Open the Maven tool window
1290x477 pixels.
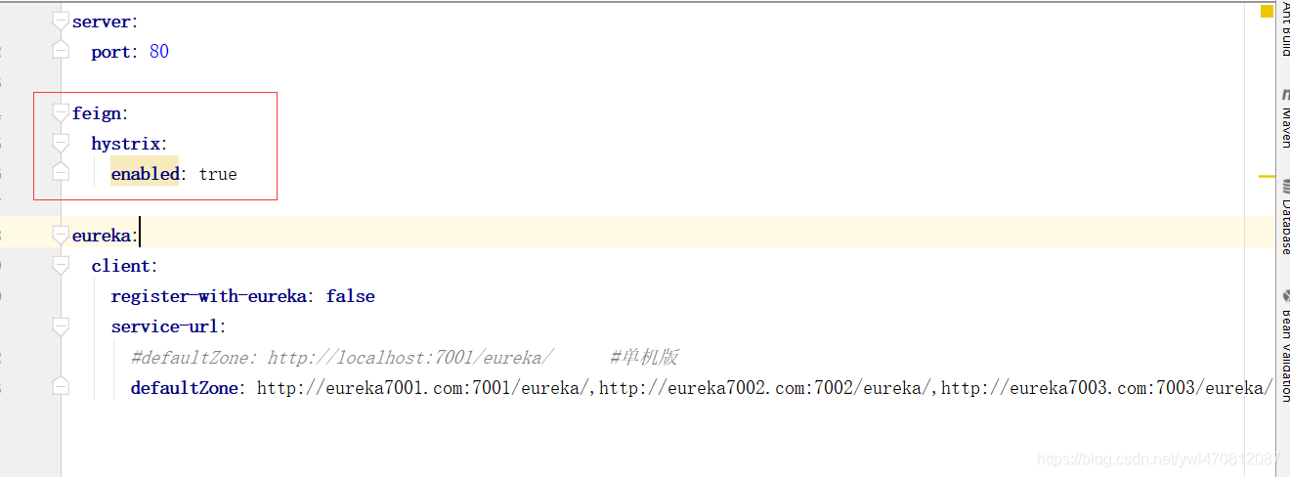point(1283,117)
